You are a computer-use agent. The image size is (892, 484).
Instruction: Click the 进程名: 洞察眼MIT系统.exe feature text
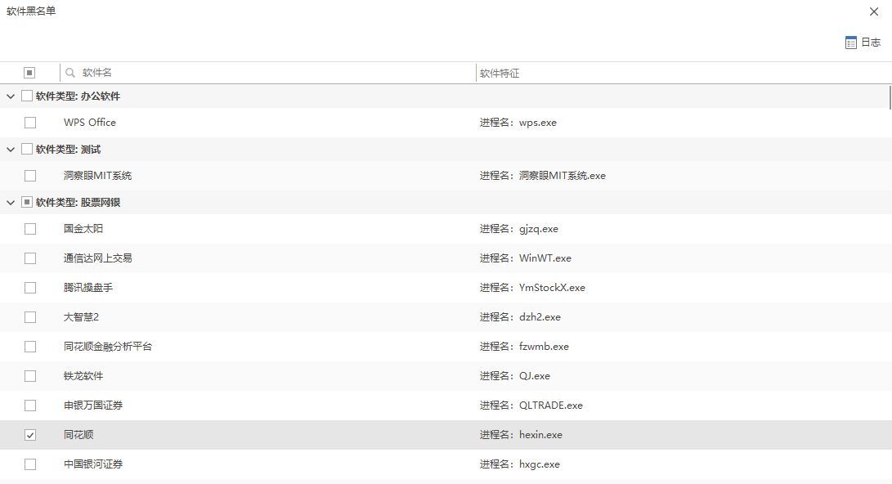(543, 176)
